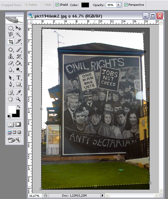The width and height of the screenshot is (168, 199).
Task: Switch to Standard Screen mode
Action: pyautogui.click(x=10, y=132)
